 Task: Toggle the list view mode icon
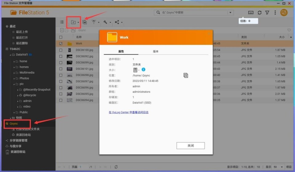point(62,22)
